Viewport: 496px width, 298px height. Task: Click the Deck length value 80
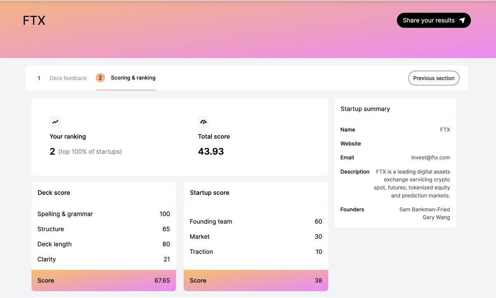click(166, 244)
